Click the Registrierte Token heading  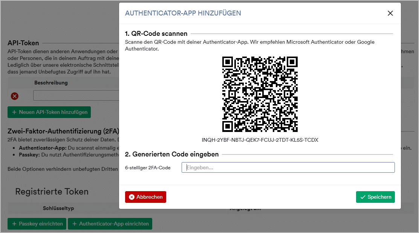(x=52, y=192)
